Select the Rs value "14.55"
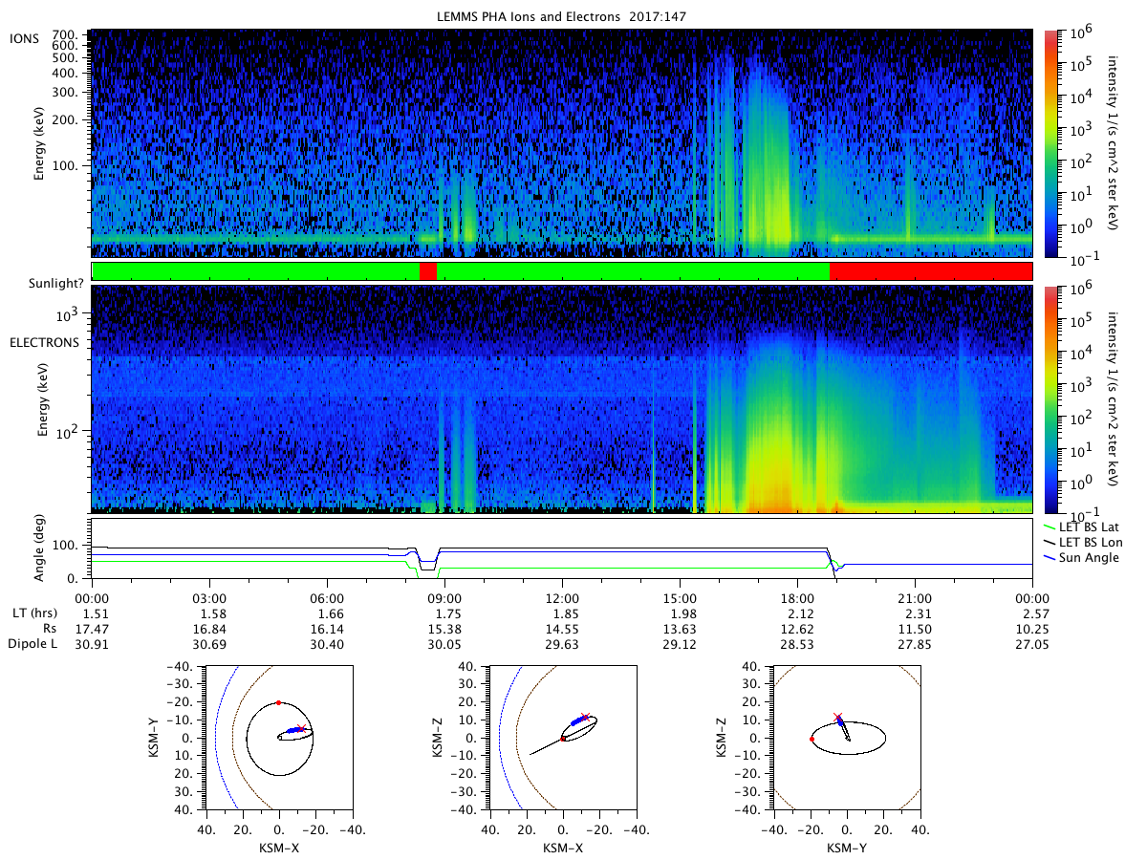 point(562,628)
